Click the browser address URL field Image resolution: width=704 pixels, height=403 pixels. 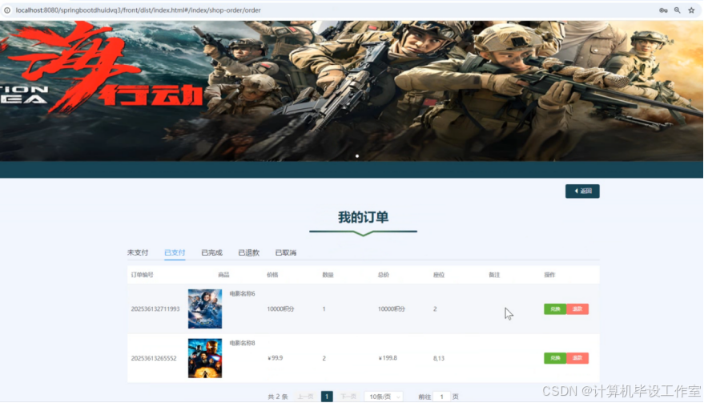(138, 10)
